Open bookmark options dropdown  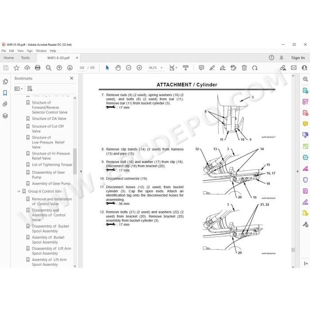[19, 89]
